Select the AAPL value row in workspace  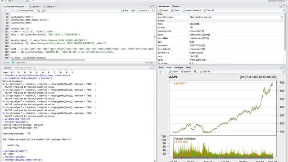point(220,24)
